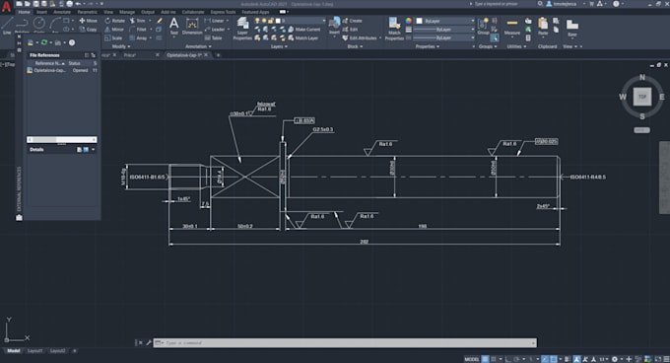Expand the Block panel flyout
Image resolution: width=670 pixels, height=363 pixels.
(x=355, y=46)
